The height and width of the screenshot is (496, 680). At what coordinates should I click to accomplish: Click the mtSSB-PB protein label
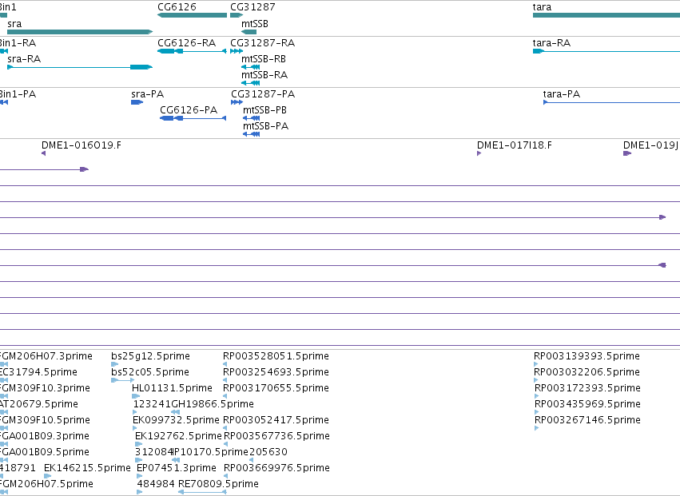[x=264, y=110]
